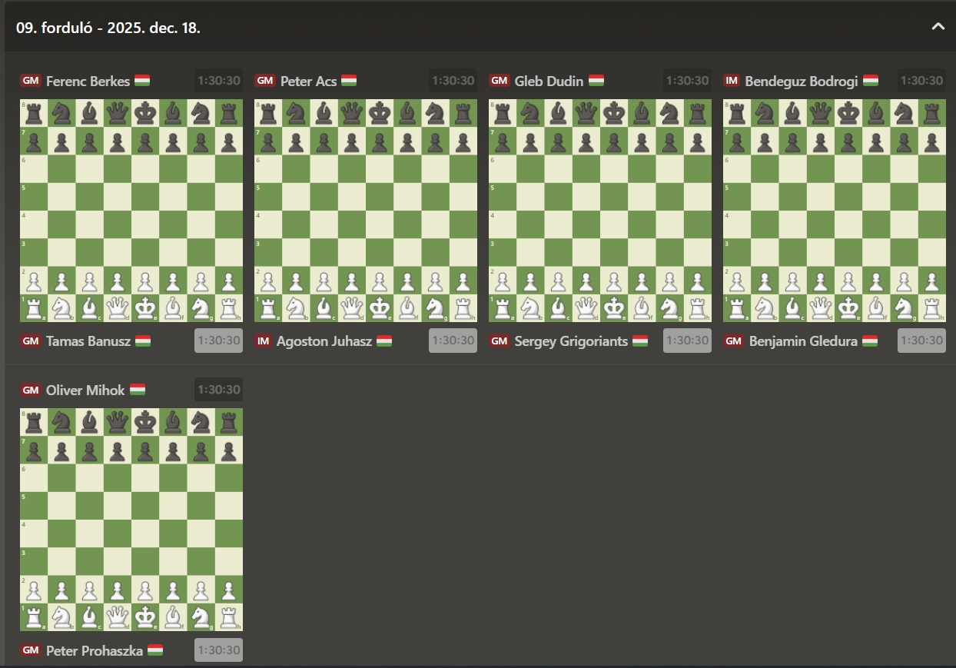Click Hungarian flag beside Benjamin Gledura

(870, 341)
